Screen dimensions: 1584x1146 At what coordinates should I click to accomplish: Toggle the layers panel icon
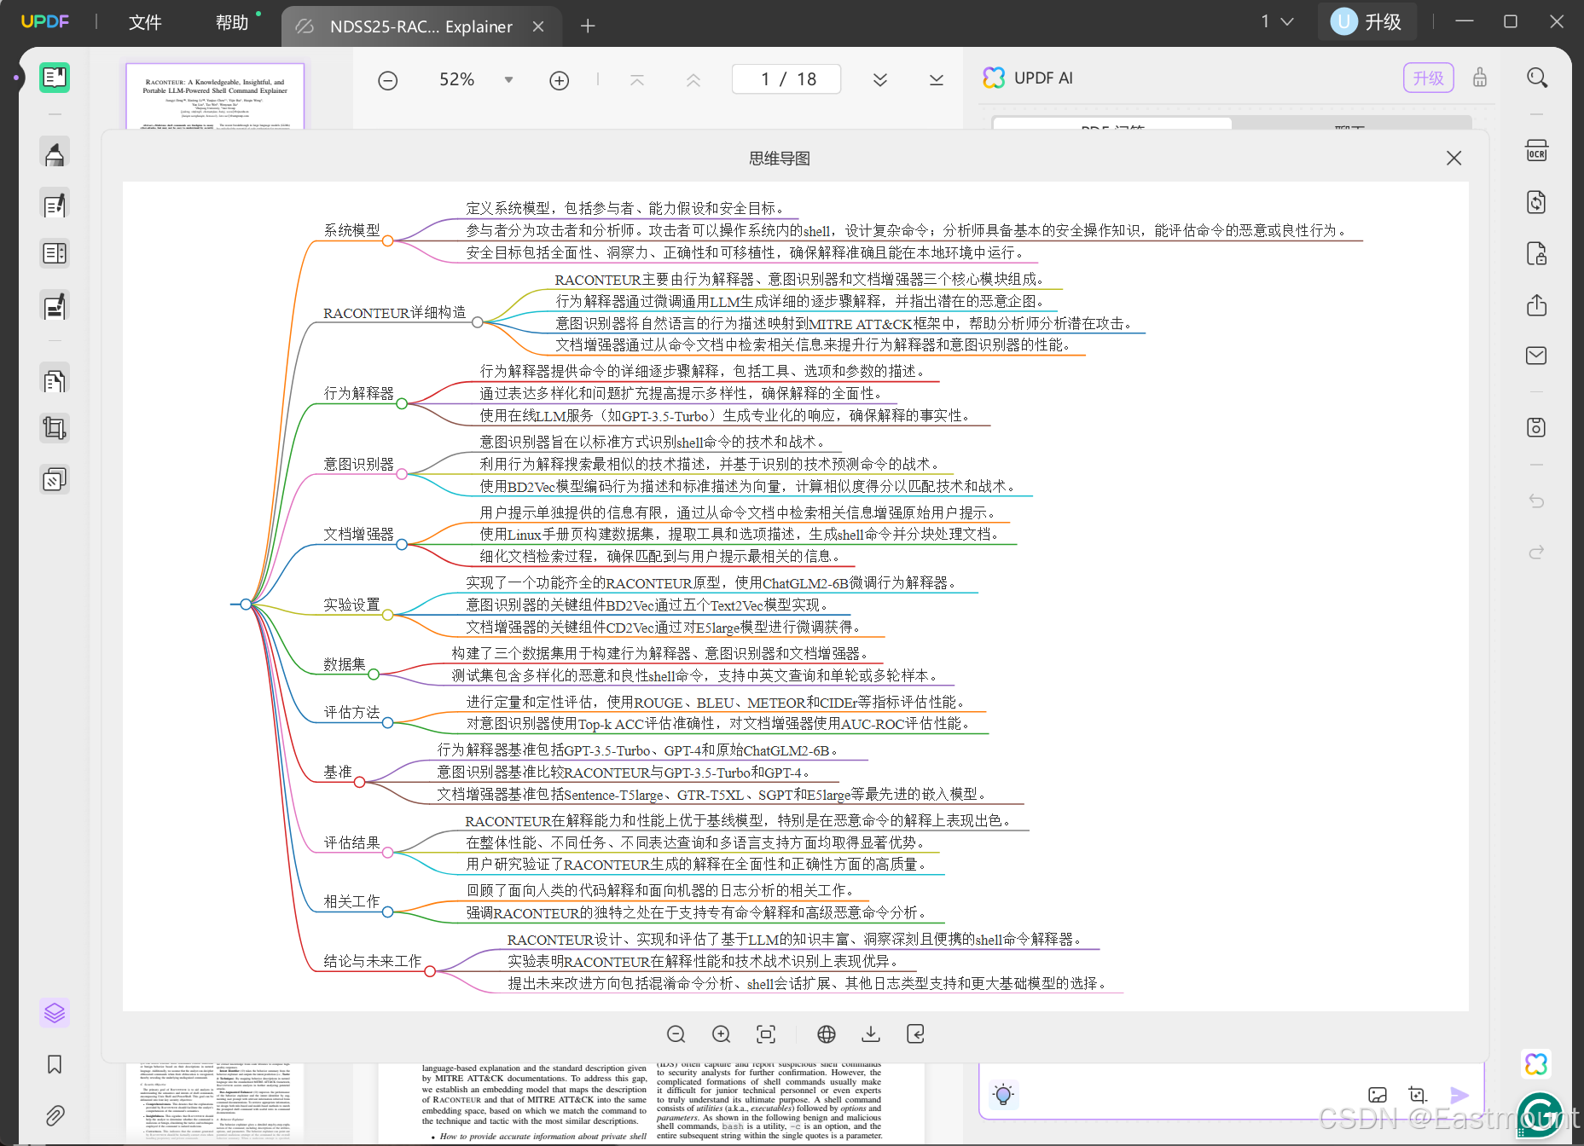click(x=55, y=1013)
